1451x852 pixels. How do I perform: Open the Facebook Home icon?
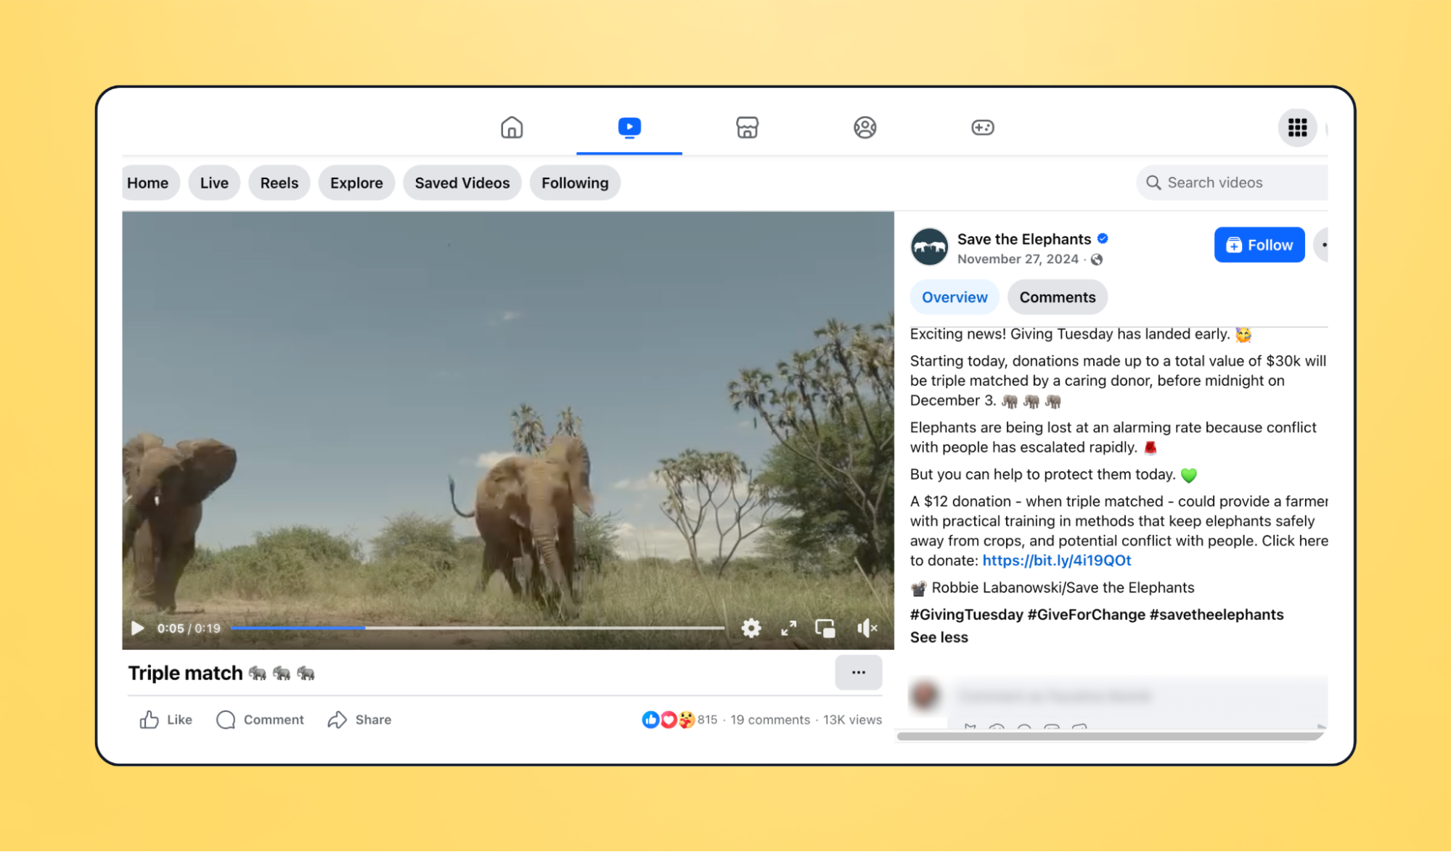tap(512, 128)
